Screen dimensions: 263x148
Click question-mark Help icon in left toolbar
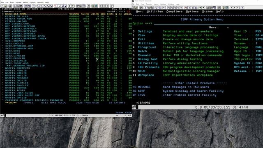[x=111, y=6]
